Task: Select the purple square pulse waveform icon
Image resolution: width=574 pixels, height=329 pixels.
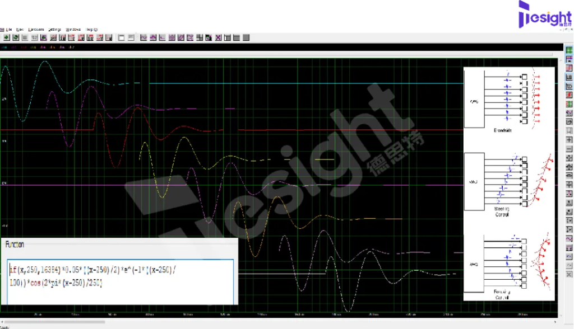Action: pyautogui.click(x=153, y=37)
